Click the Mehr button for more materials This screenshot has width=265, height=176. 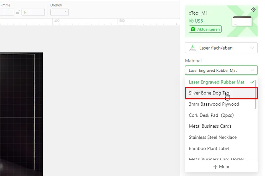(x=221, y=167)
